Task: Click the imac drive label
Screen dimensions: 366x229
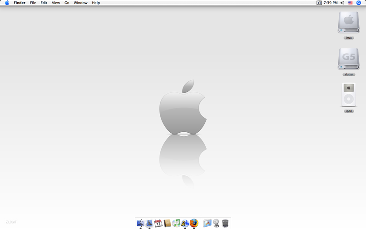Action: pyautogui.click(x=349, y=38)
